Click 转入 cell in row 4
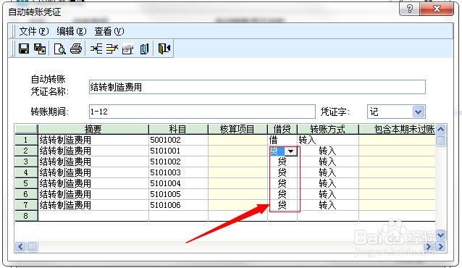462x268 pixels. [328, 172]
